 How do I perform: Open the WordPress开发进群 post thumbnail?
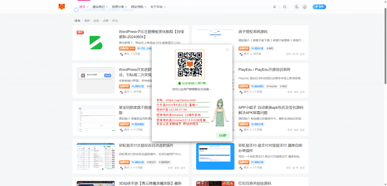coord(96,81)
